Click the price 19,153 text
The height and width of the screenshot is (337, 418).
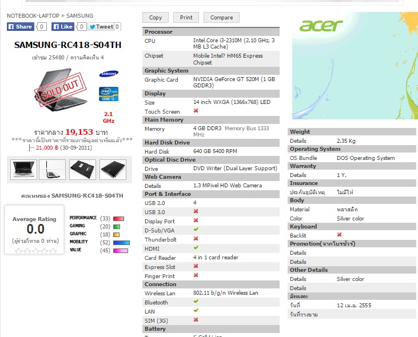click(x=79, y=132)
